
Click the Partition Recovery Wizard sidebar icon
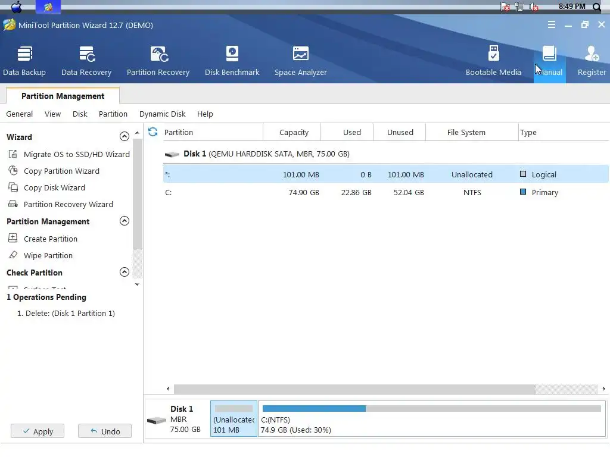[x=13, y=204]
